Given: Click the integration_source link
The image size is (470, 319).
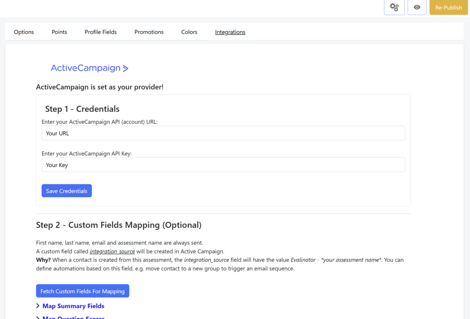Looking at the screenshot, I should tap(112, 251).
